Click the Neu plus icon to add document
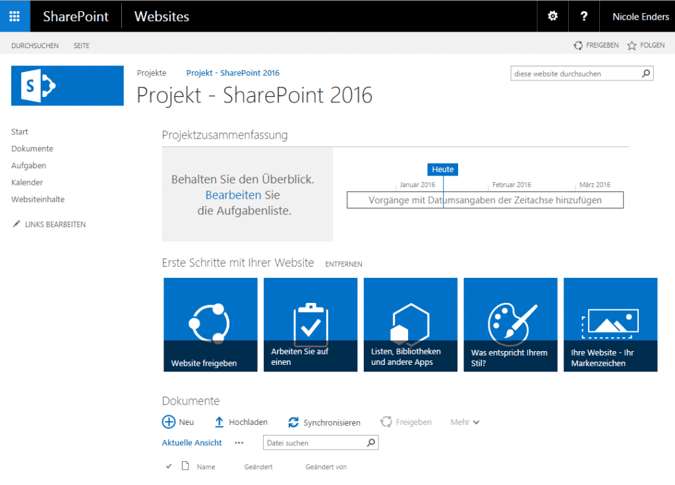This screenshot has height=485, width=675. point(170,422)
